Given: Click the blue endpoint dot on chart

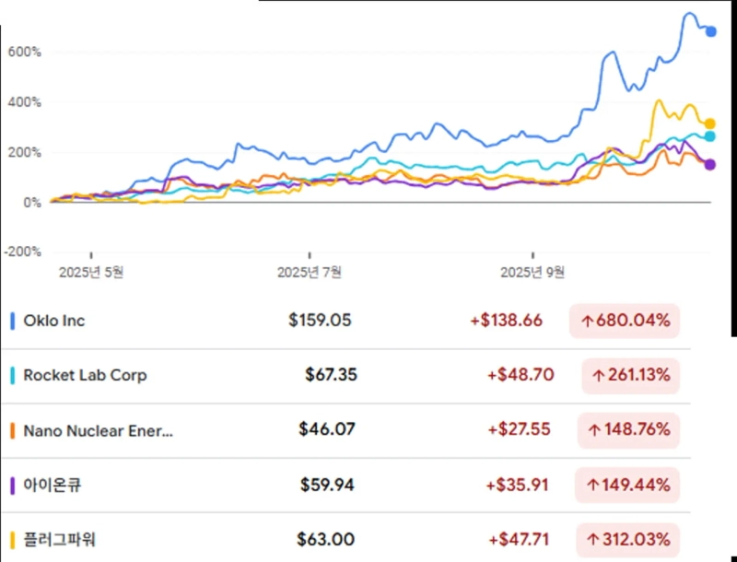Looking at the screenshot, I should 710,31.
